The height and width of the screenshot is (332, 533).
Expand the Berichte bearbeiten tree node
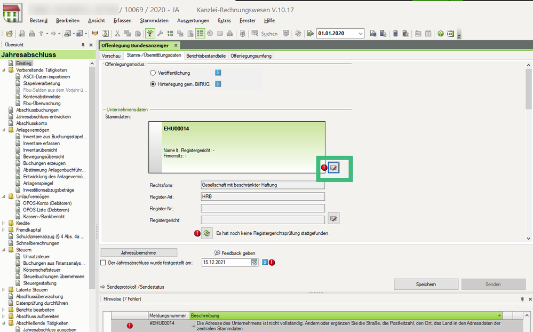point(4,310)
